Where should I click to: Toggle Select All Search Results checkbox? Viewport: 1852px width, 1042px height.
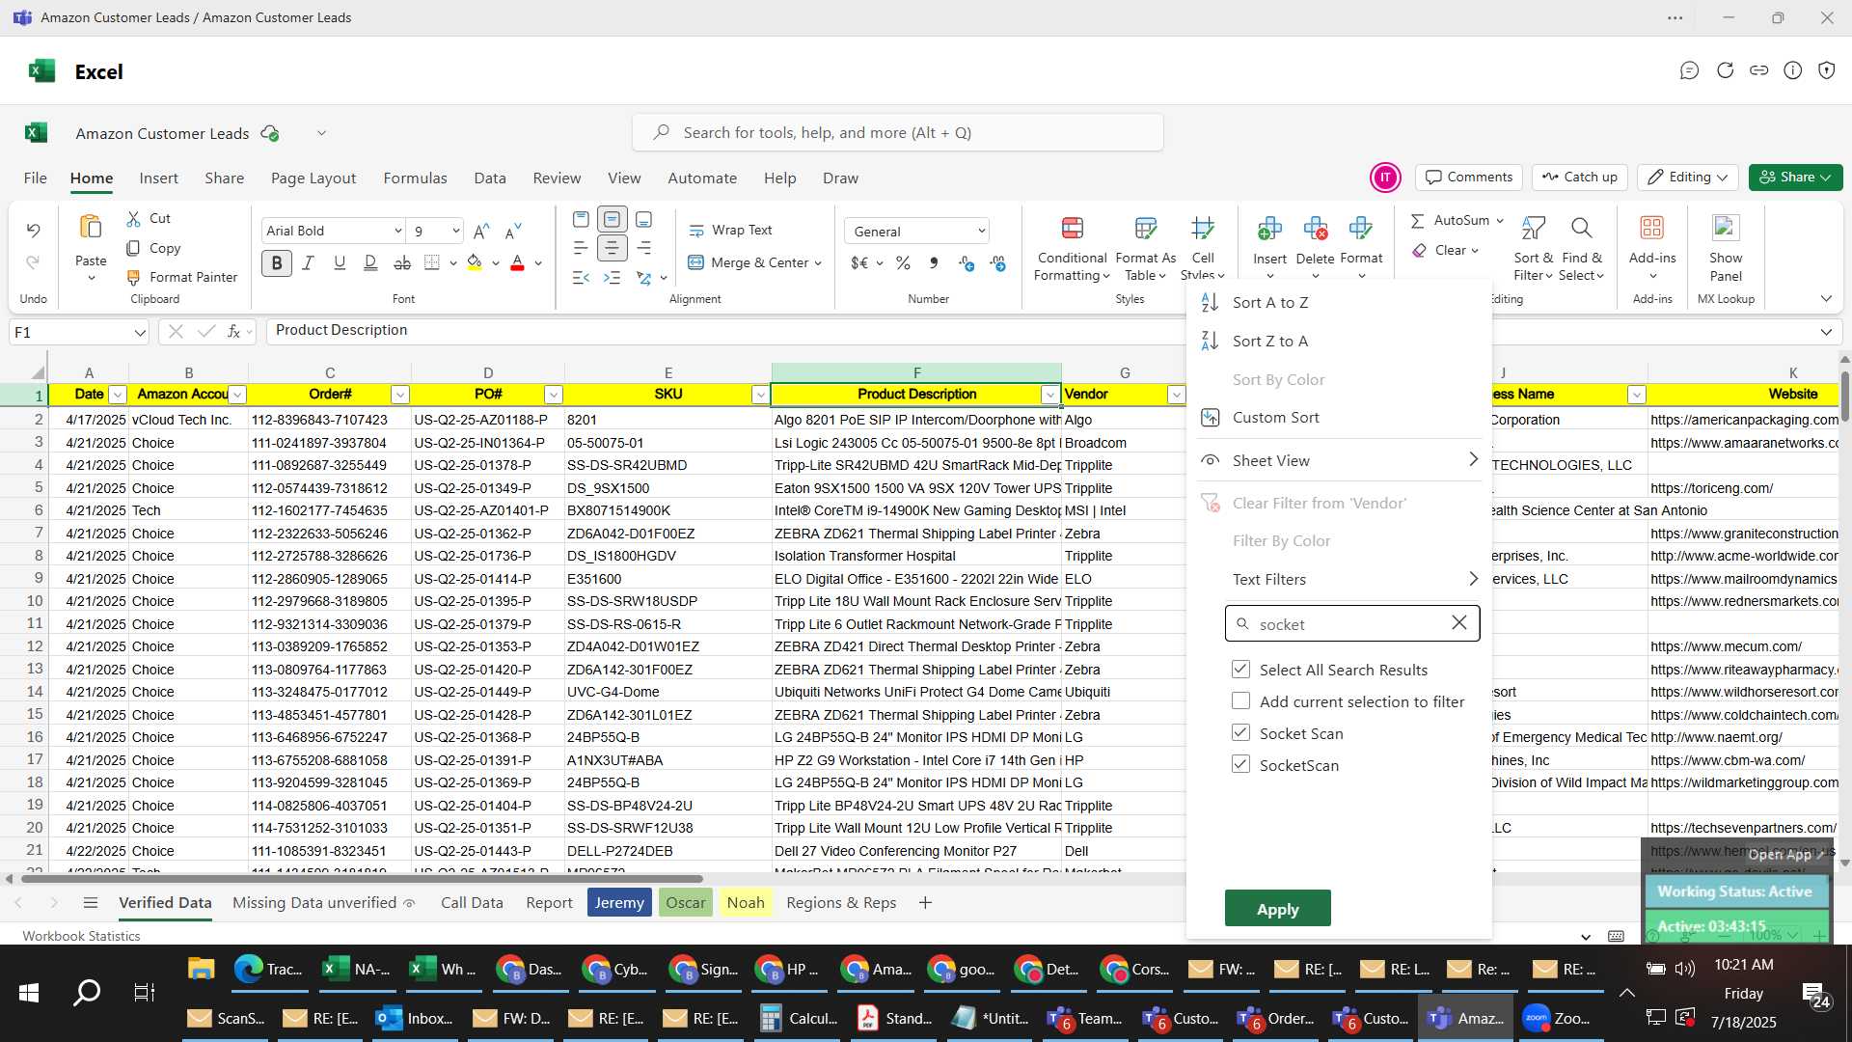click(x=1240, y=669)
